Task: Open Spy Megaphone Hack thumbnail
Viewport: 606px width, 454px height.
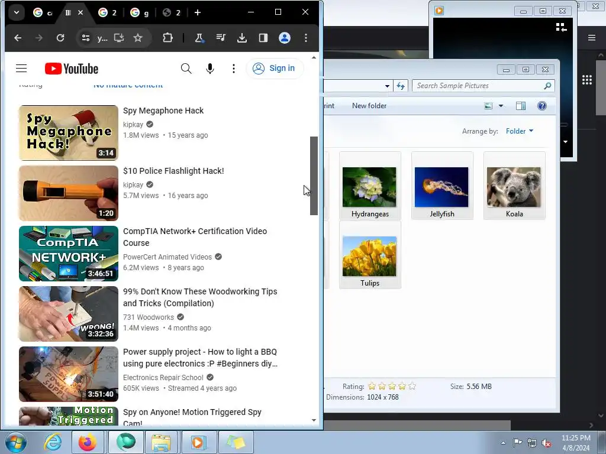Action: point(69,133)
